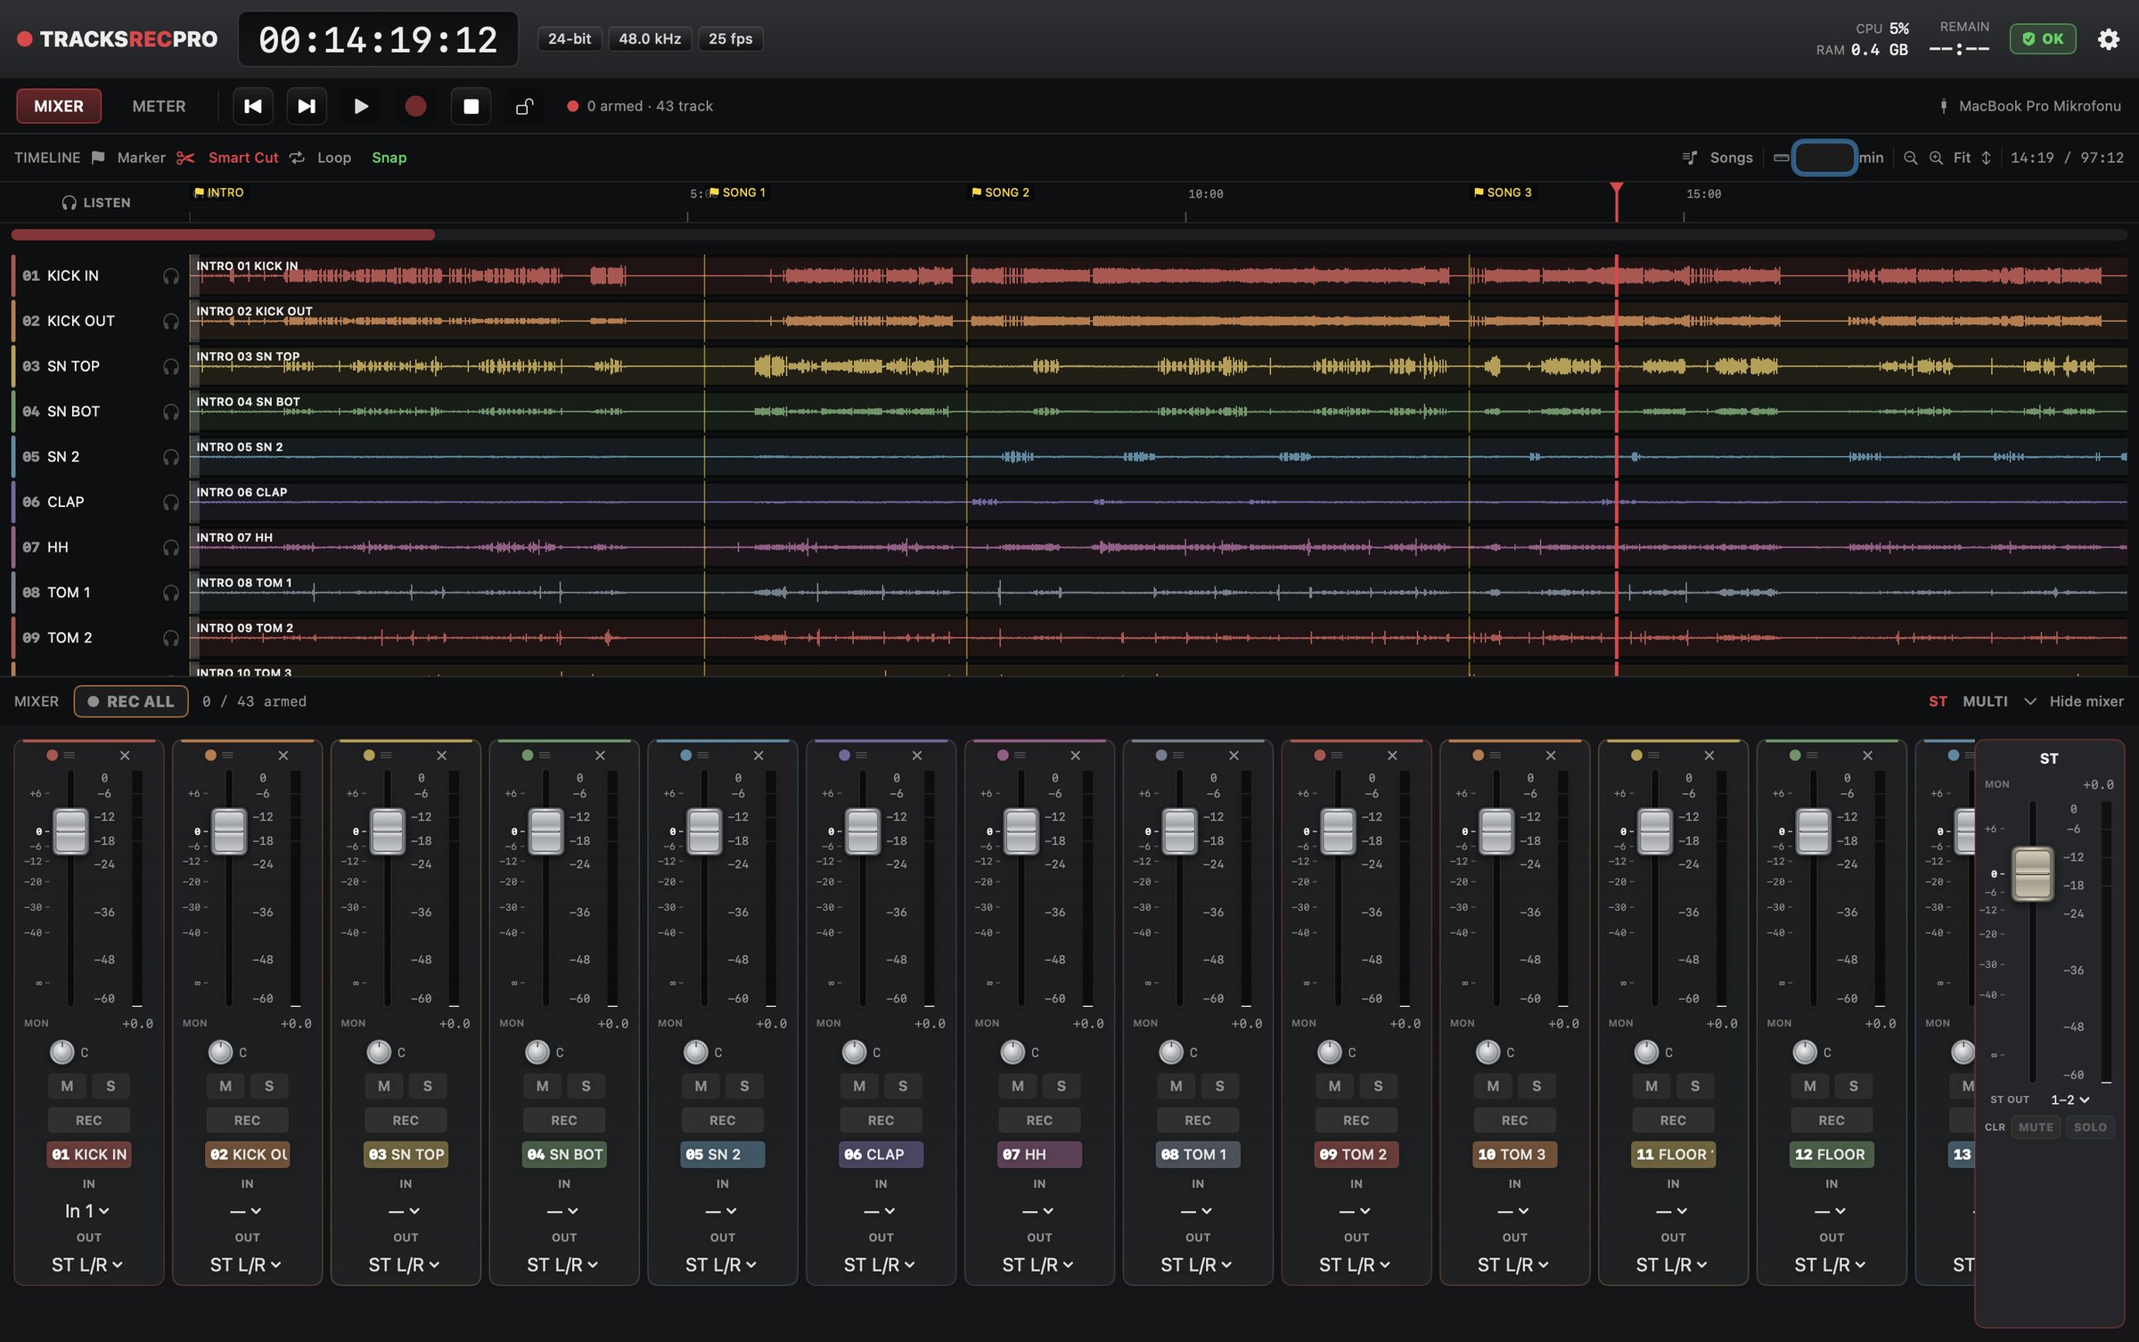Toggle the unlock padlock icon
This screenshot has height=1342, width=2139.
(524, 106)
